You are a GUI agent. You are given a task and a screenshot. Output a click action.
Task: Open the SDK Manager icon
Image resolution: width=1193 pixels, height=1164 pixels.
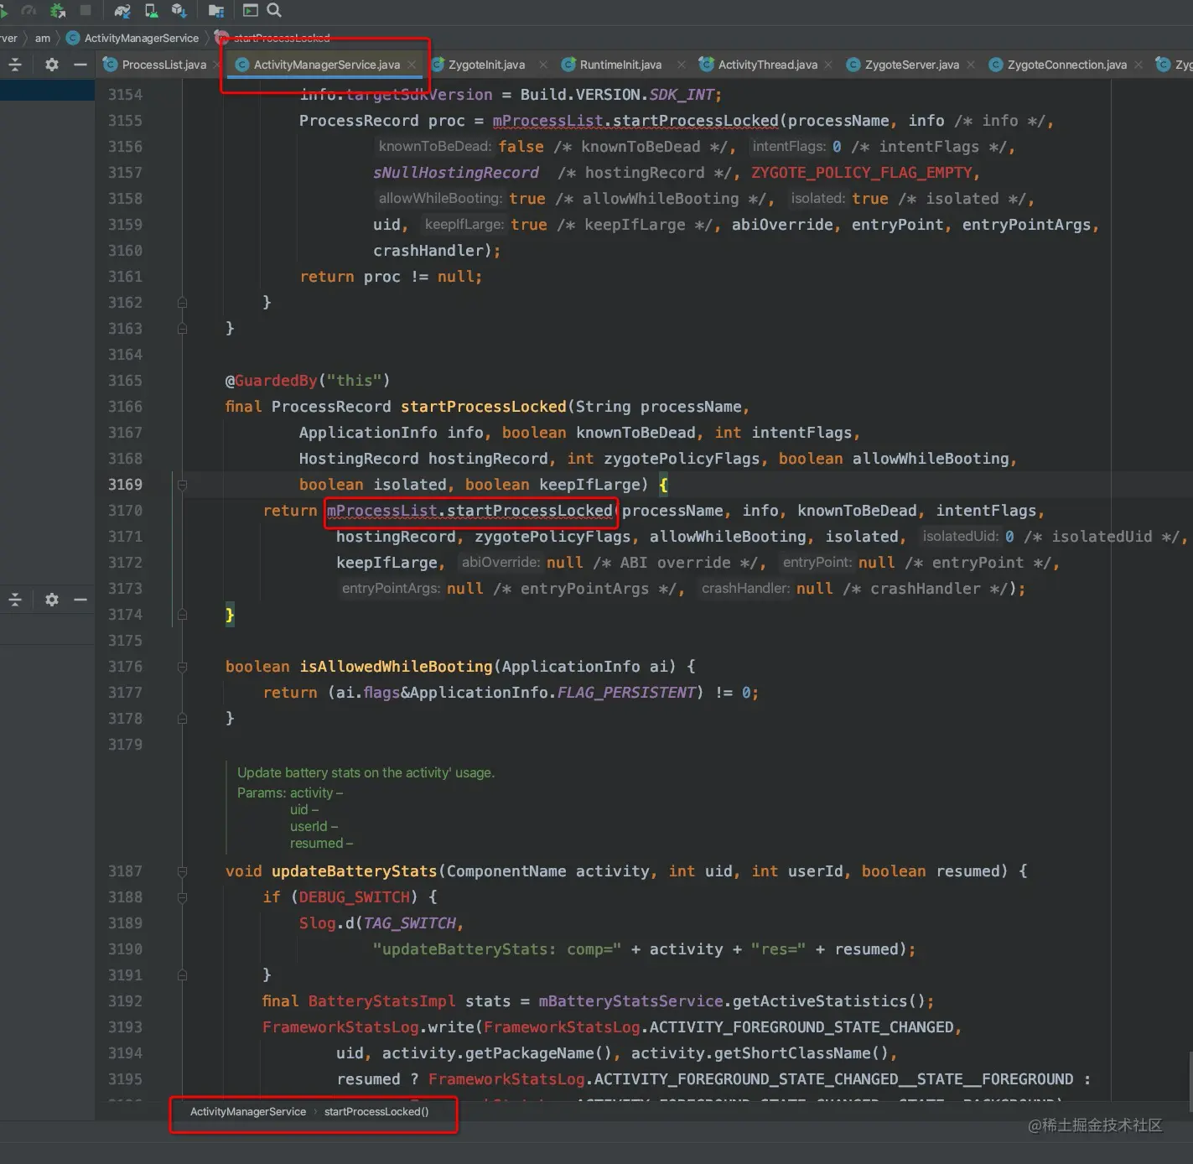click(x=179, y=10)
